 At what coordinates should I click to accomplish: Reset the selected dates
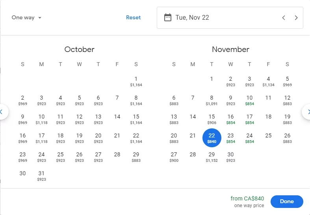134,18
